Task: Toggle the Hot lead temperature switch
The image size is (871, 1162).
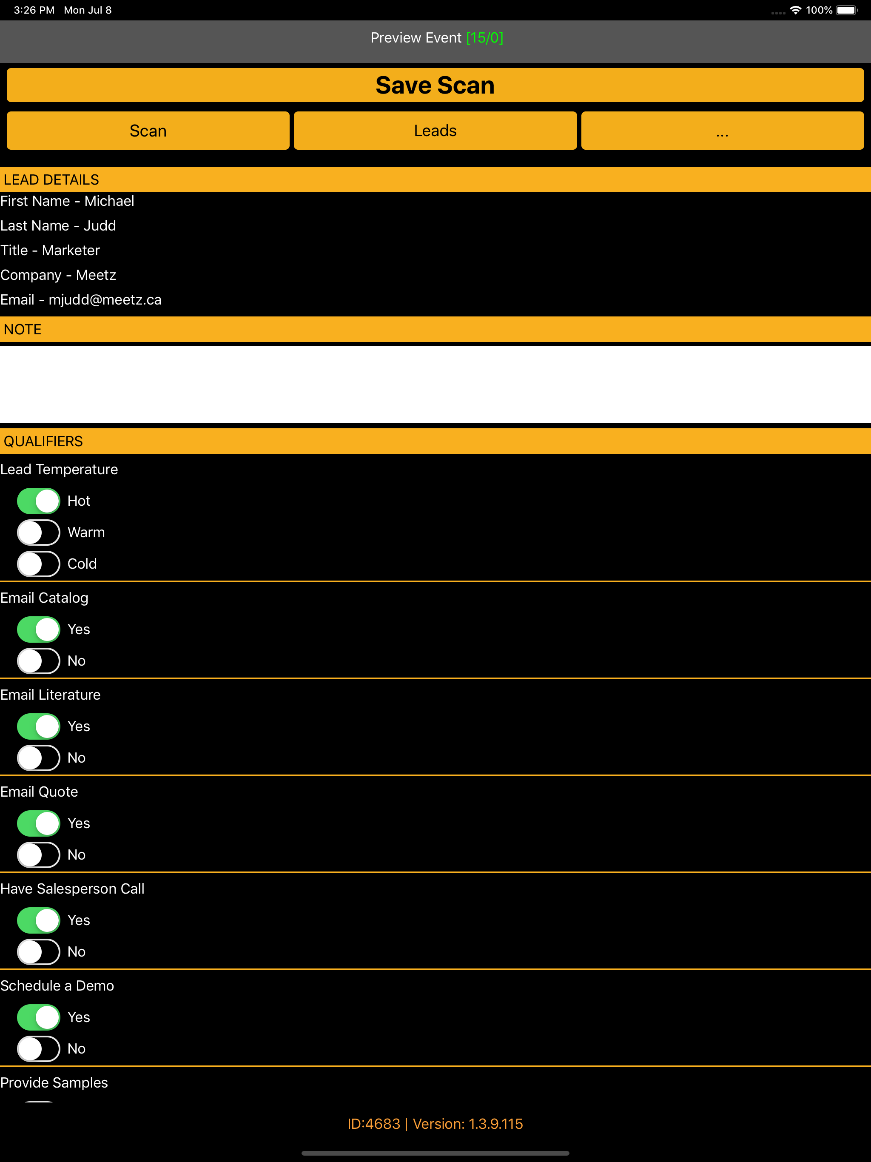Action: coord(39,501)
